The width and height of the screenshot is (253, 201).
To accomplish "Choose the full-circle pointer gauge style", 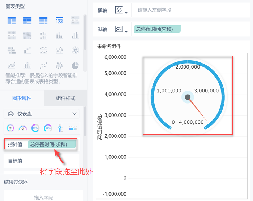I will coord(10,128).
